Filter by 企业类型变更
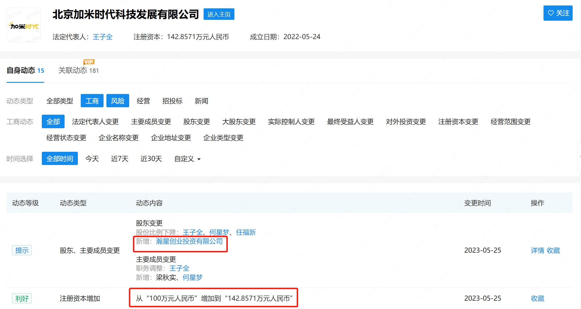This screenshot has height=309, width=581. pyautogui.click(x=223, y=138)
